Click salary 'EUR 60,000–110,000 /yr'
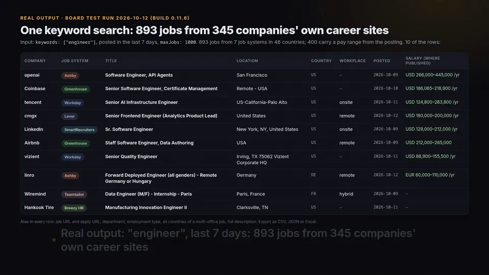 tap(430, 175)
